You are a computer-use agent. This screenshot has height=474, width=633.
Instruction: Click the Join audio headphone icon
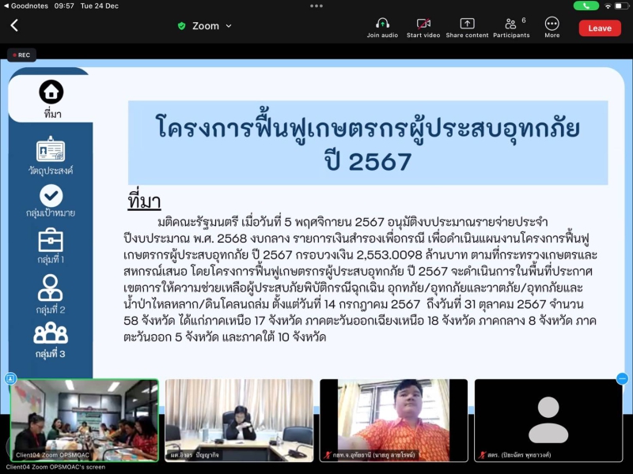382,24
